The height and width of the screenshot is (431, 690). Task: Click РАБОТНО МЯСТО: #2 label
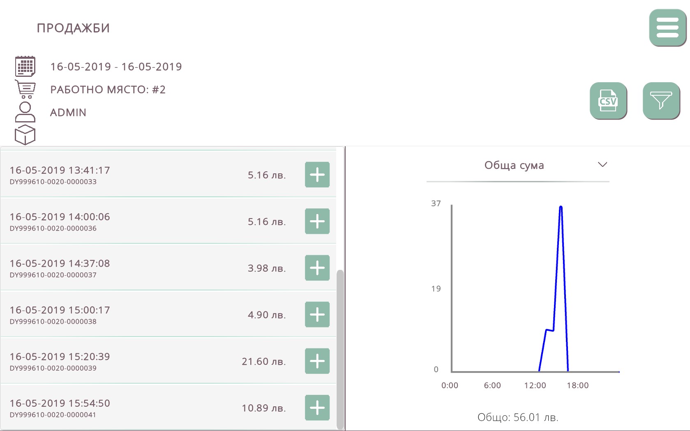pos(108,90)
